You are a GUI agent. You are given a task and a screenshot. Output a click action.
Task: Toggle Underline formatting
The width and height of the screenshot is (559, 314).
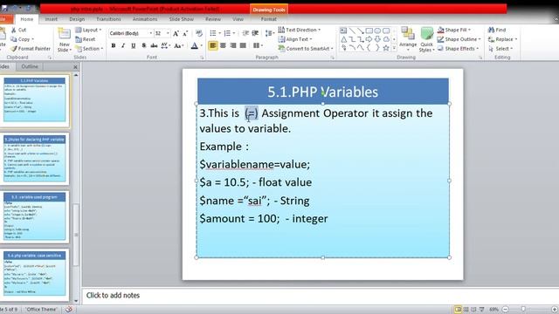tap(134, 45)
